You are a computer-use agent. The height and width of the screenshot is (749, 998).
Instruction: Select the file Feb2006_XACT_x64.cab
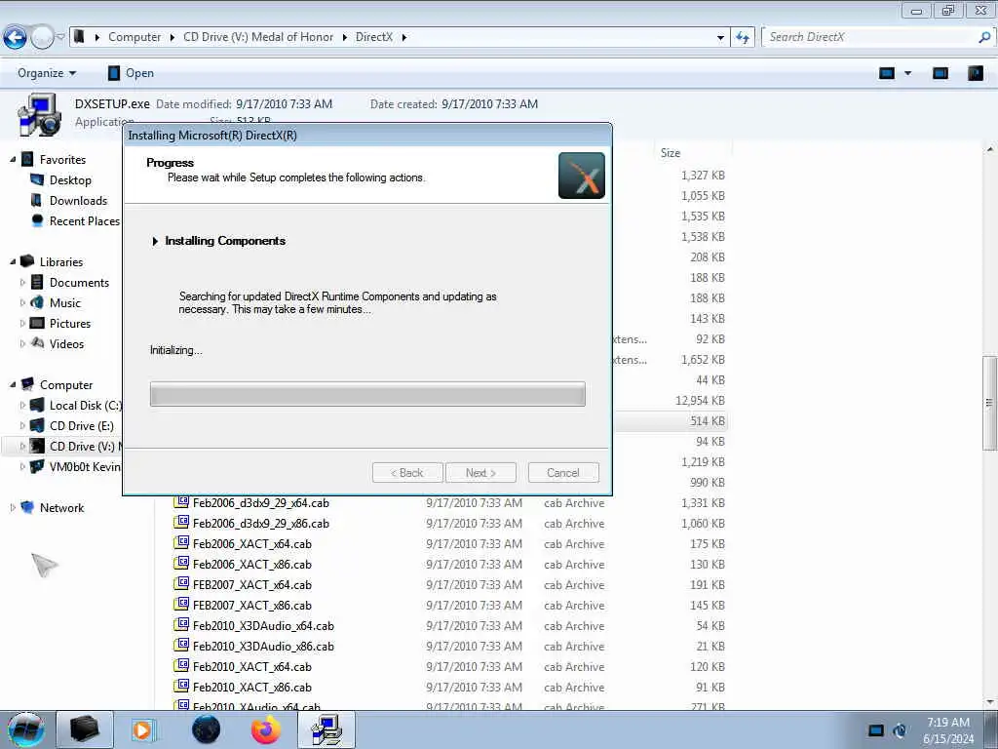pyautogui.click(x=252, y=544)
